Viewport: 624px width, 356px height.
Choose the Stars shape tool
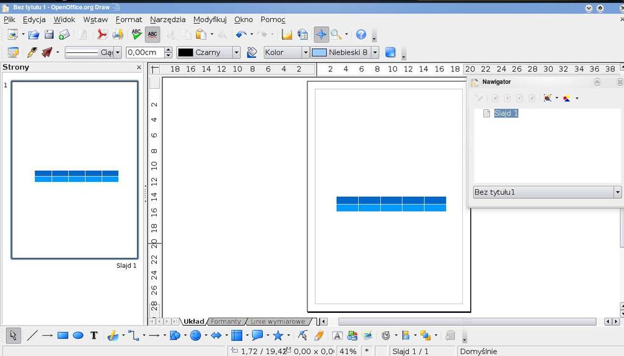coord(278,336)
